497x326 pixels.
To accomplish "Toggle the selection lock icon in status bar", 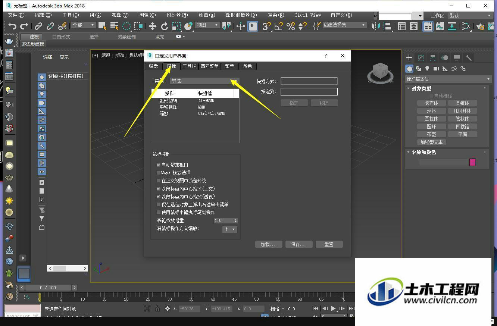I will (157, 308).
